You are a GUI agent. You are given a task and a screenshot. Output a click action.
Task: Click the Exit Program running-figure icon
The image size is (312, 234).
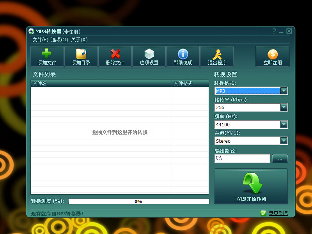coord(217,54)
